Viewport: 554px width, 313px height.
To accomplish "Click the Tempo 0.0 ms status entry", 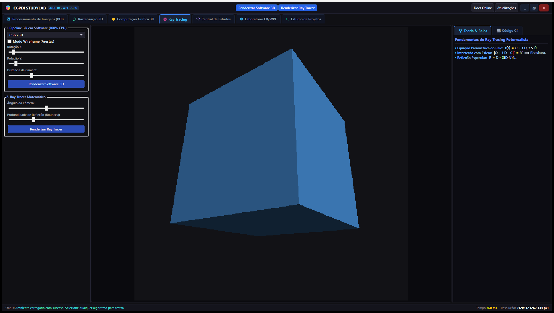I will [486, 308].
